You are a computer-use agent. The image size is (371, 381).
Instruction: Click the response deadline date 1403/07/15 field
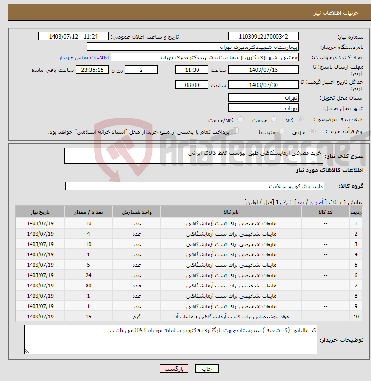click(x=263, y=70)
